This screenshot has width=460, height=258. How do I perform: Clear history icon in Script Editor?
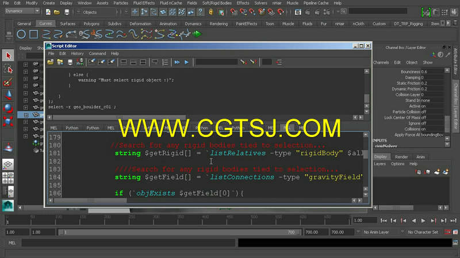tap(91, 62)
